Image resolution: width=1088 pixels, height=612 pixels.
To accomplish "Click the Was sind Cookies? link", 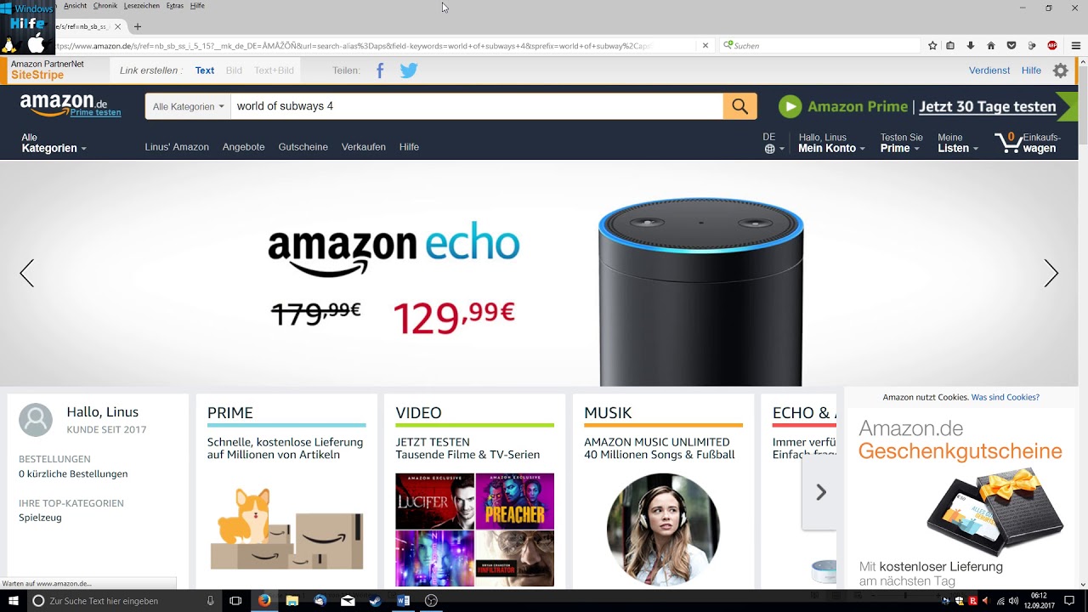I will pyautogui.click(x=1006, y=397).
